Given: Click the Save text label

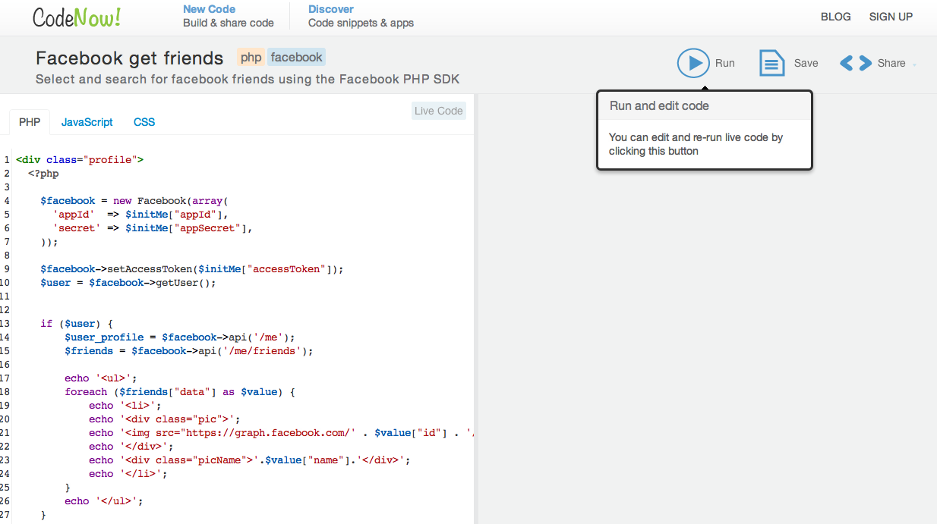Looking at the screenshot, I should (x=806, y=63).
